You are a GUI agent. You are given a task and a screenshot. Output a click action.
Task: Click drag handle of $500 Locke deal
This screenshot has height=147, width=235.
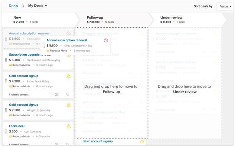click(x=6, y=131)
